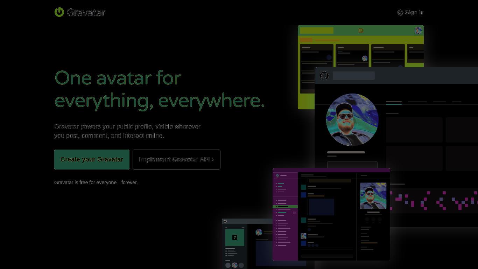
Task: Click the message input box in the chat mockup
Action: coord(327,253)
